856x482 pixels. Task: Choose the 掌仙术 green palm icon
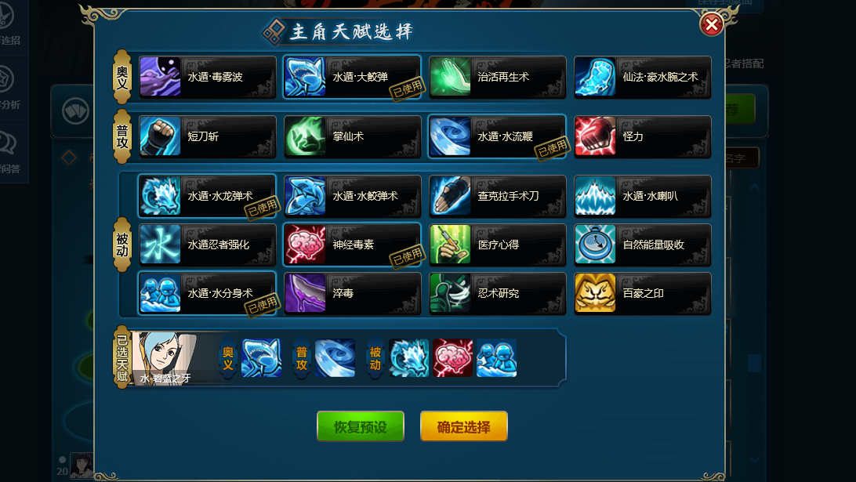pos(305,136)
